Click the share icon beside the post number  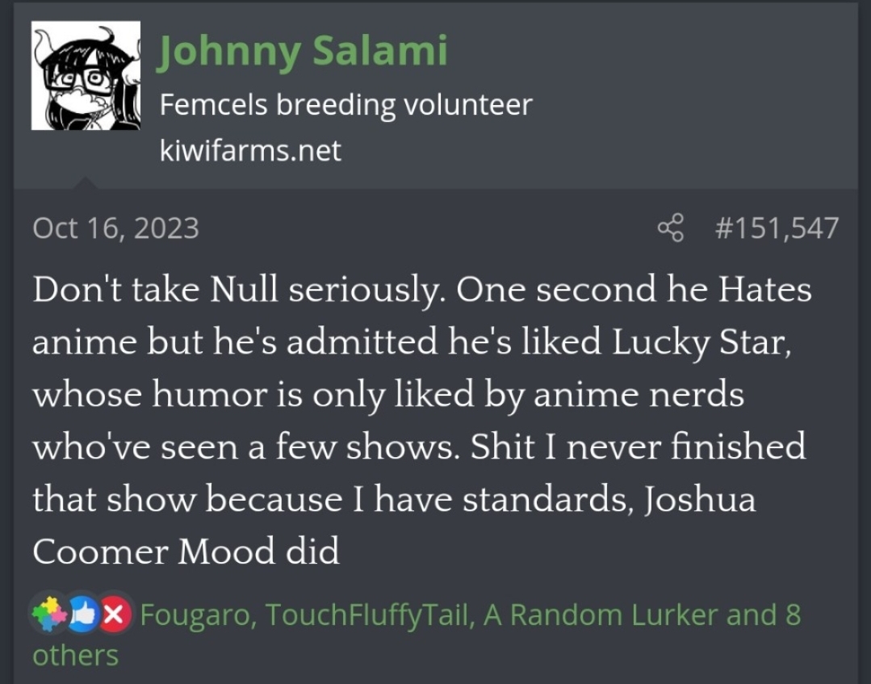tap(670, 229)
